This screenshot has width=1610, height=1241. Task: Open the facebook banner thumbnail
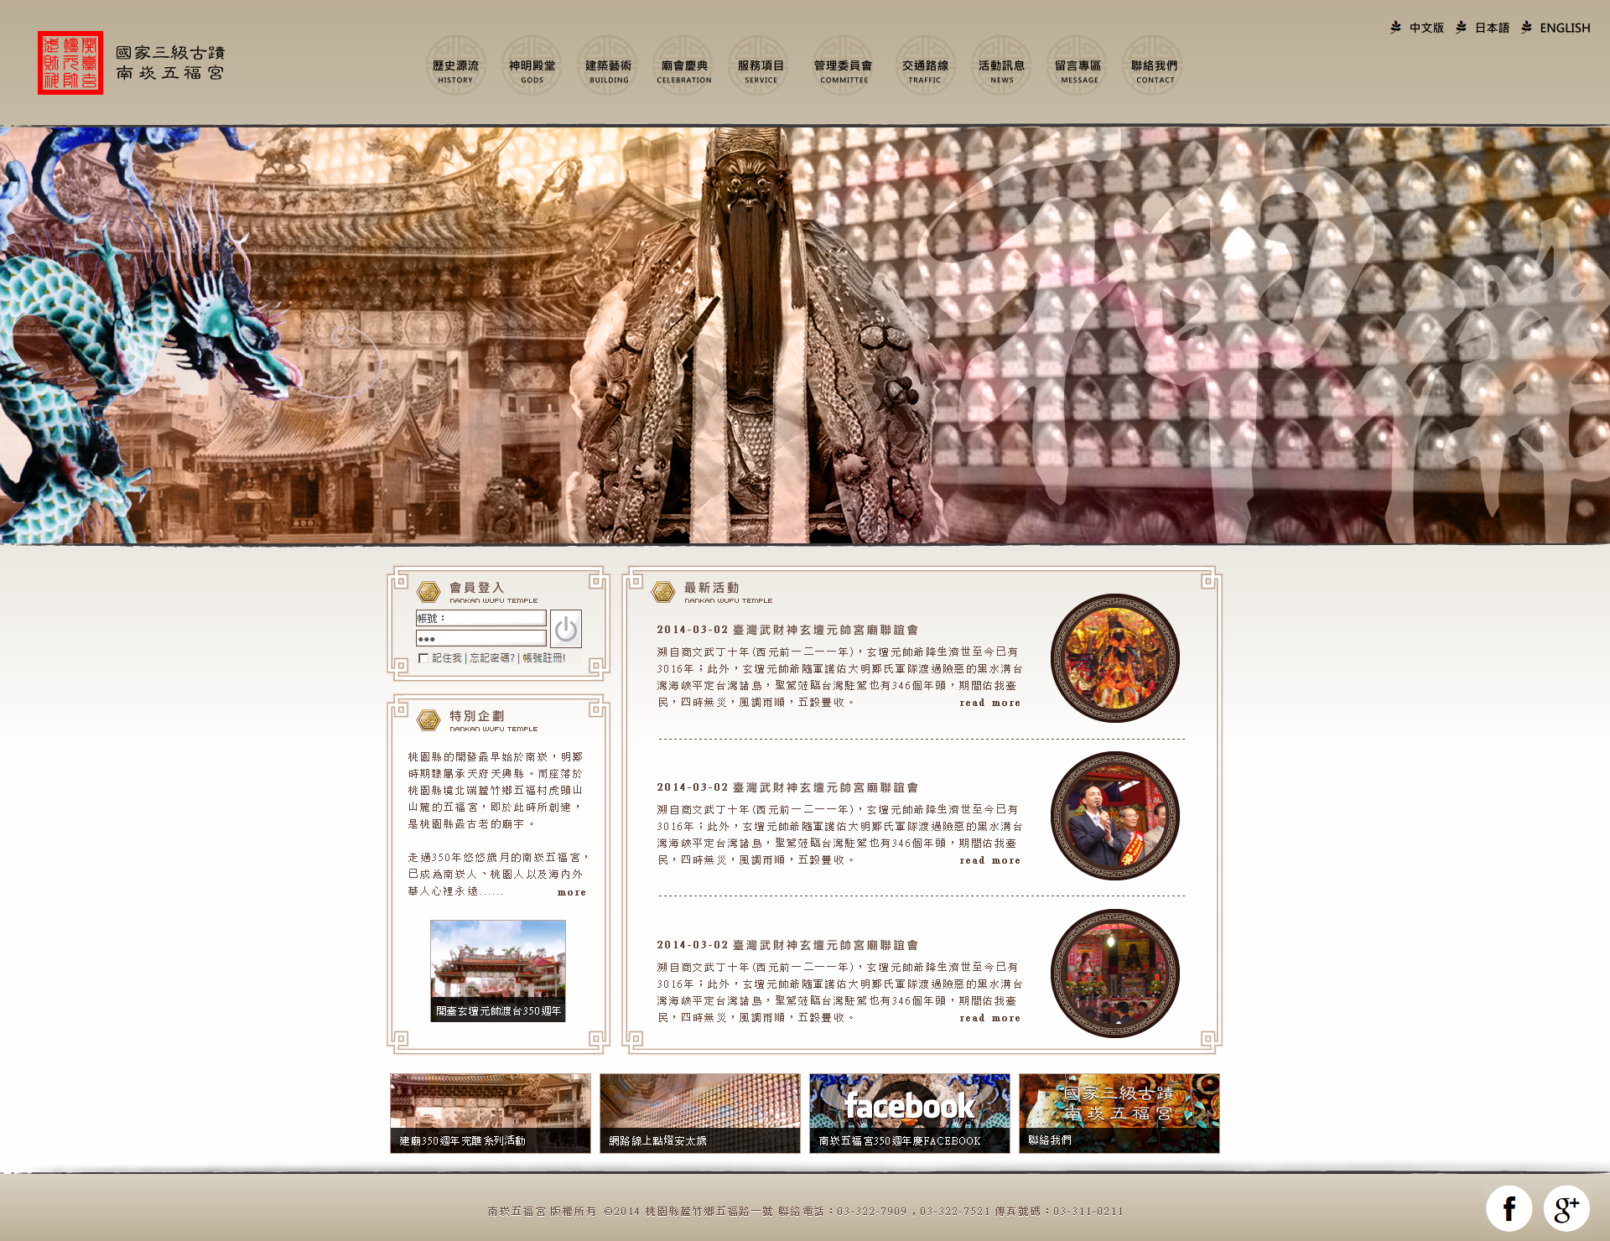909,1113
